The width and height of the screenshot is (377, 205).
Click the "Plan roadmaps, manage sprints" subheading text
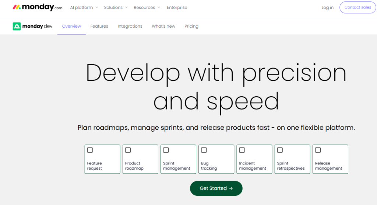tap(216, 128)
